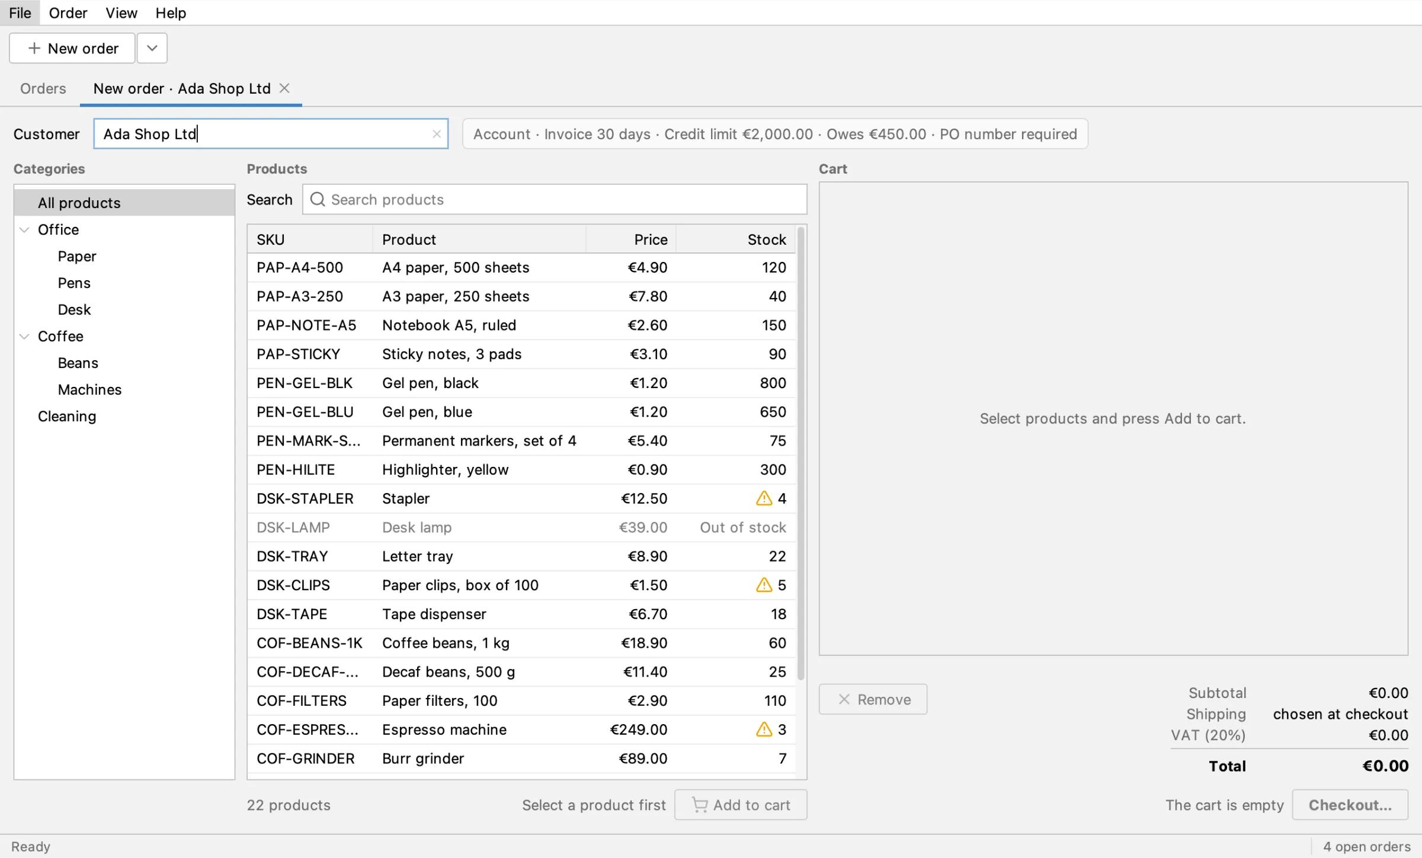The image size is (1422, 858).
Task: Select the Desk subcategory
Action: point(124,310)
